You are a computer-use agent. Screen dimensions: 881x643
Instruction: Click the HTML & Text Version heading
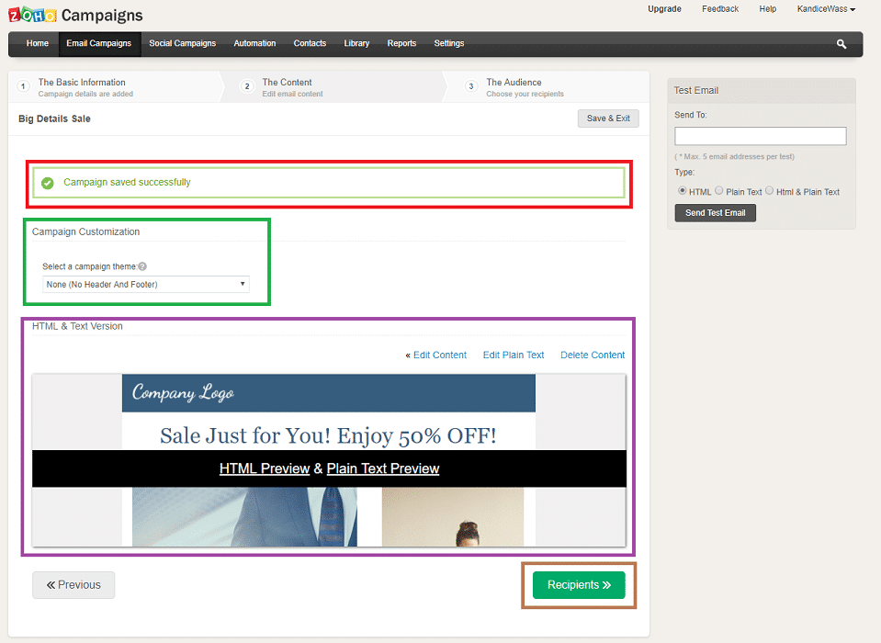(77, 326)
